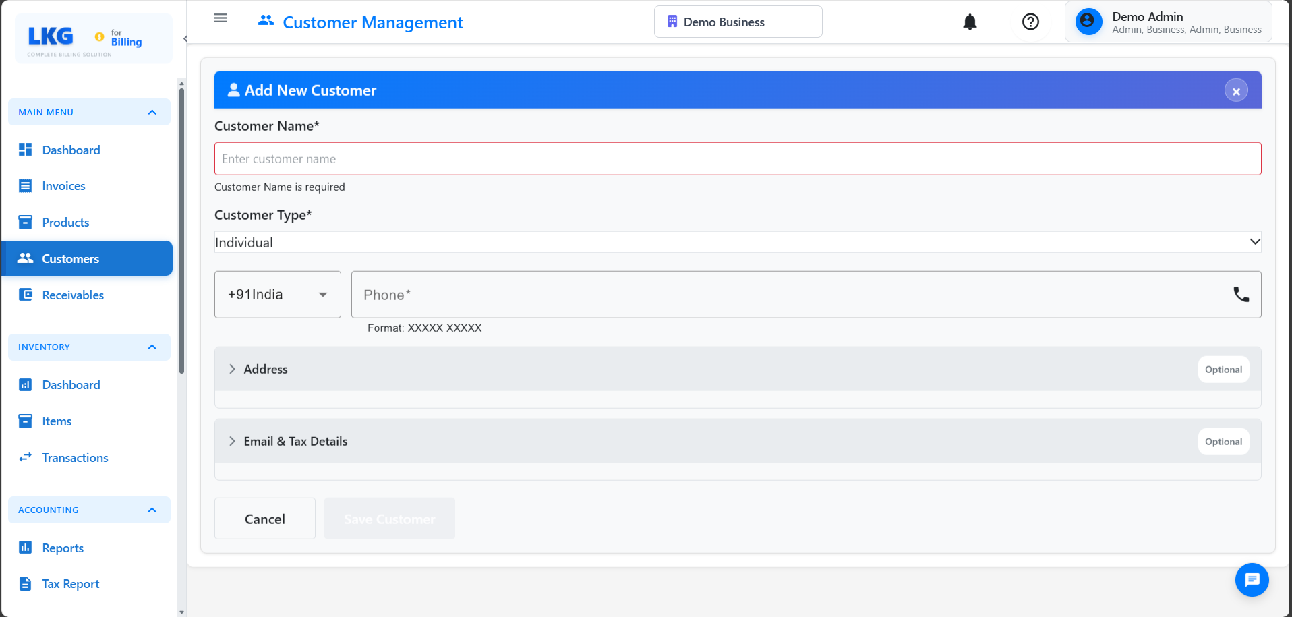
Task: Open the +91 India country code selector
Action: point(277,294)
